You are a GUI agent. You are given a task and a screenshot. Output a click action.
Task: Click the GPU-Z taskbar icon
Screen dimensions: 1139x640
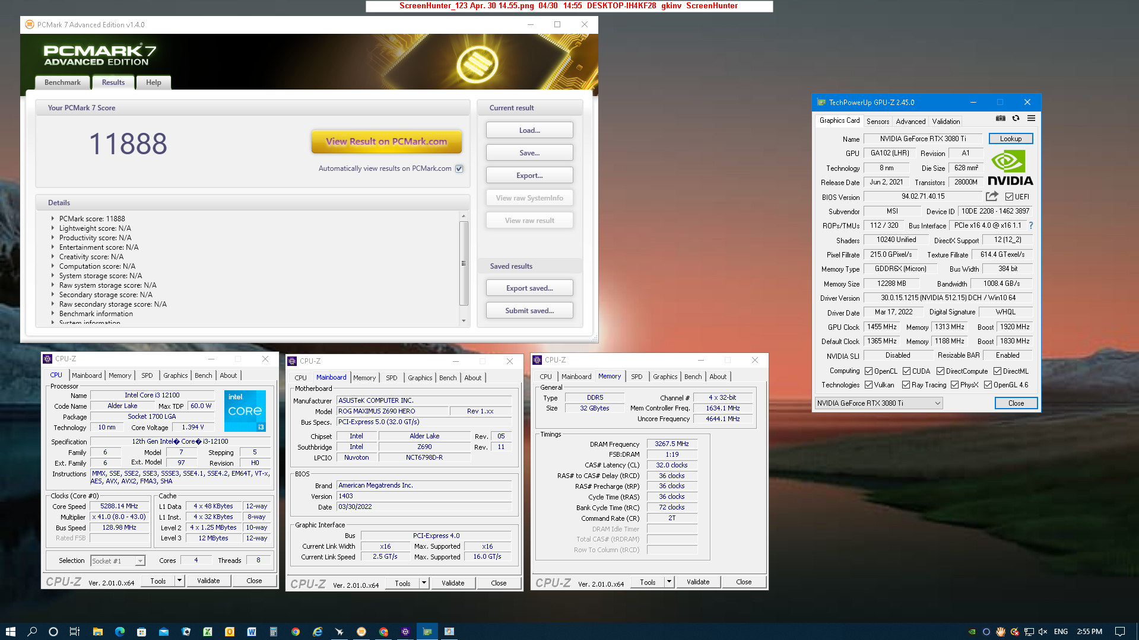pos(427,632)
